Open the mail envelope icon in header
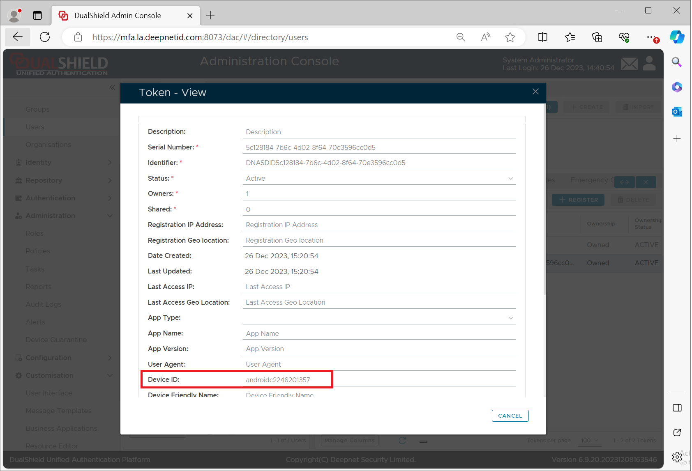The height and width of the screenshot is (471, 692). point(629,64)
